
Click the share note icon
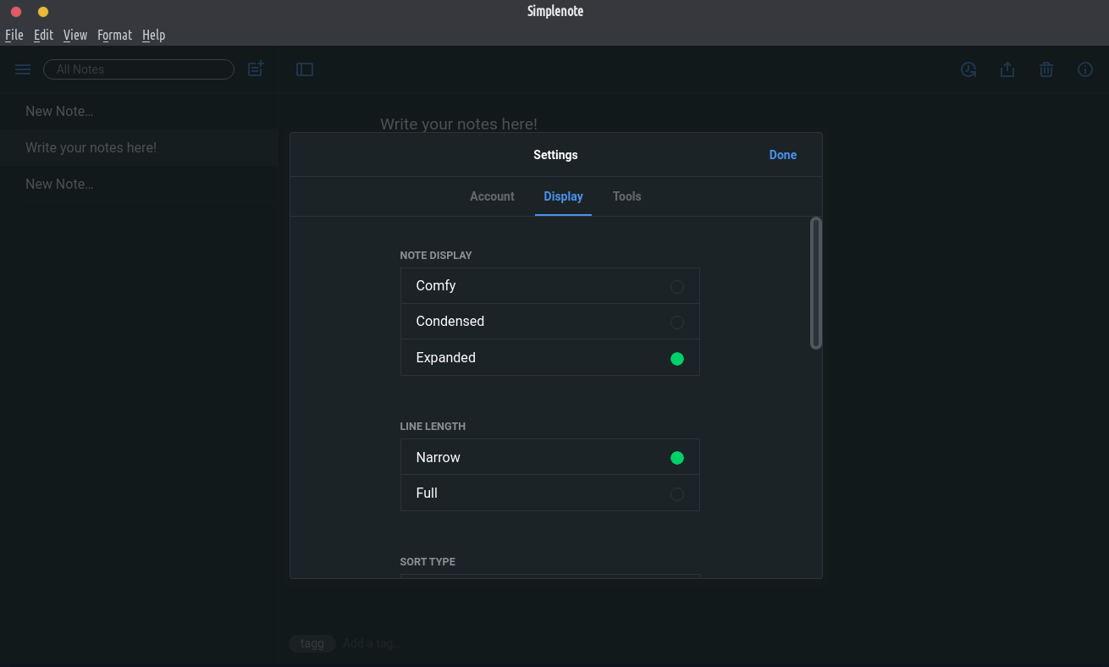[x=1007, y=69]
